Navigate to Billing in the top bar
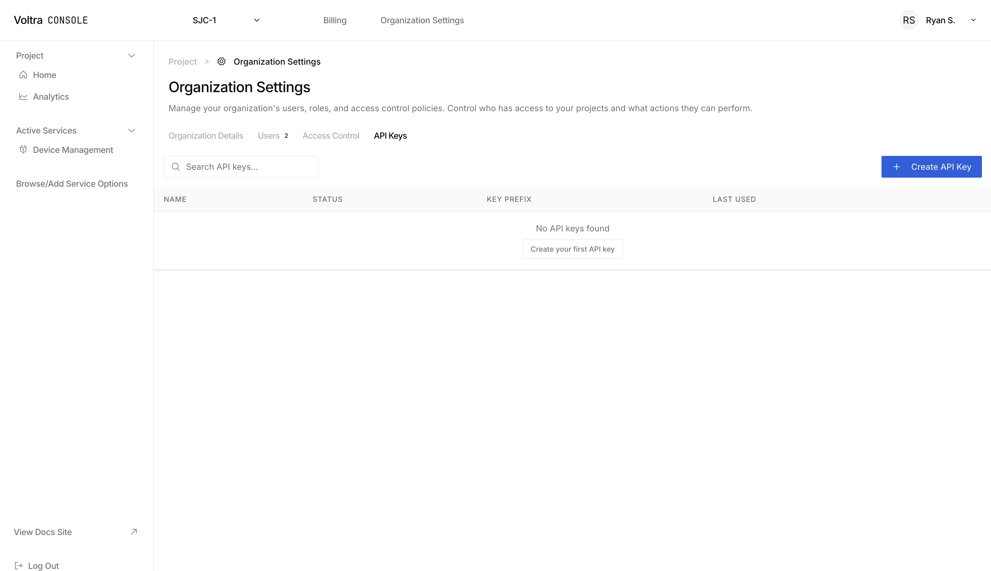The height and width of the screenshot is (571, 991). pyautogui.click(x=335, y=20)
